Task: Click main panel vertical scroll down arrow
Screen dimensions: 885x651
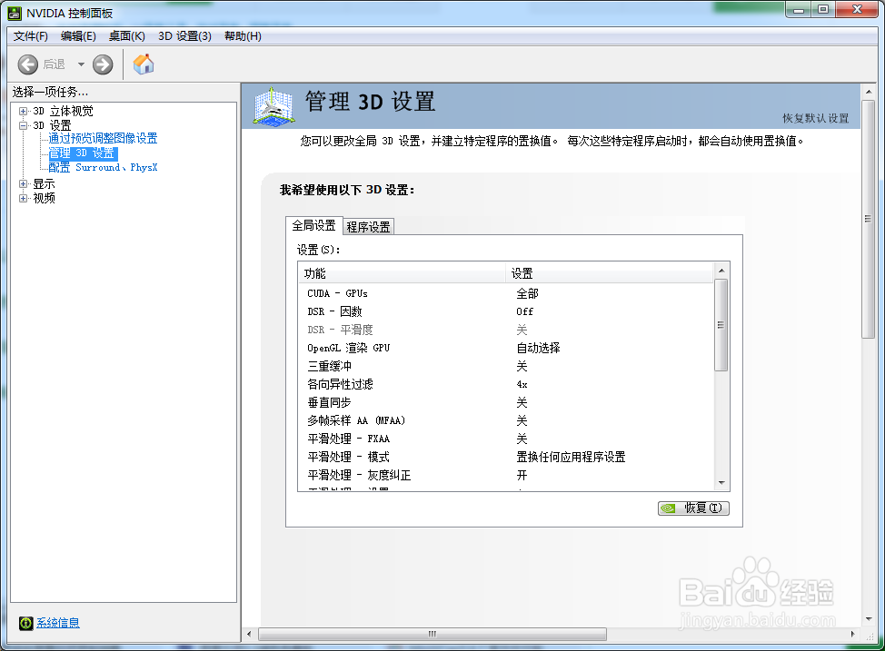Action: (868, 619)
